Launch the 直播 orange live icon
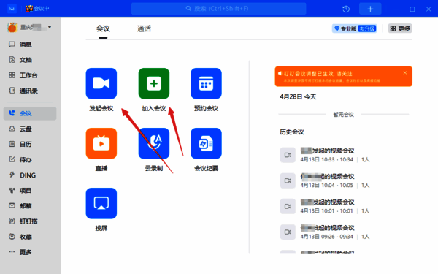Image resolution: width=438 pixels, height=274 pixels. tap(101, 143)
